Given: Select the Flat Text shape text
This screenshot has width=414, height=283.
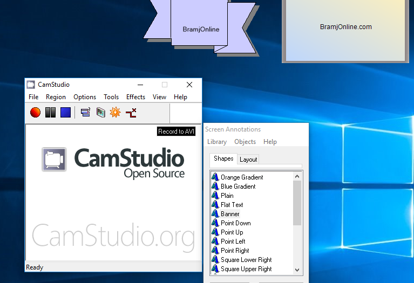Looking at the screenshot, I should (x=232, y=205).
